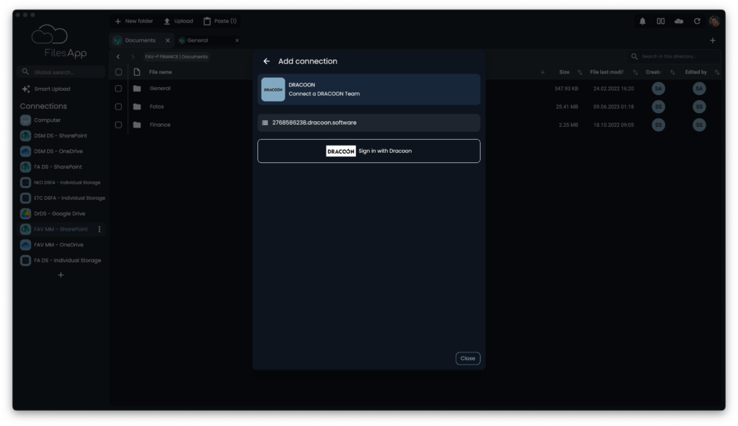Click the General folder name
This screenshot has width=738, height=426.
[x=160, y=89]
